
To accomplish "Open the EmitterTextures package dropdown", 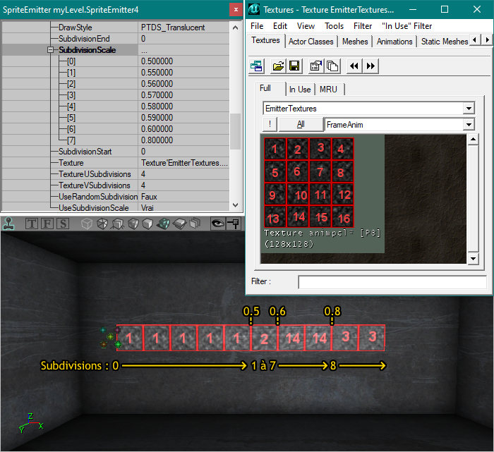I will pos(469,109).
